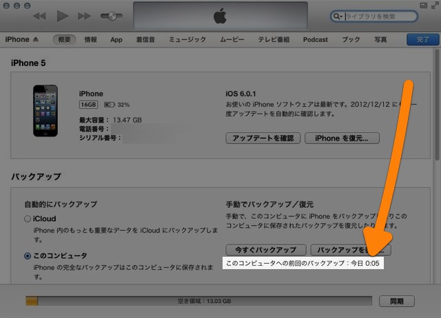Open the 写真 tab
Screen dimensions: 441x318
click(x=380, y=40)
